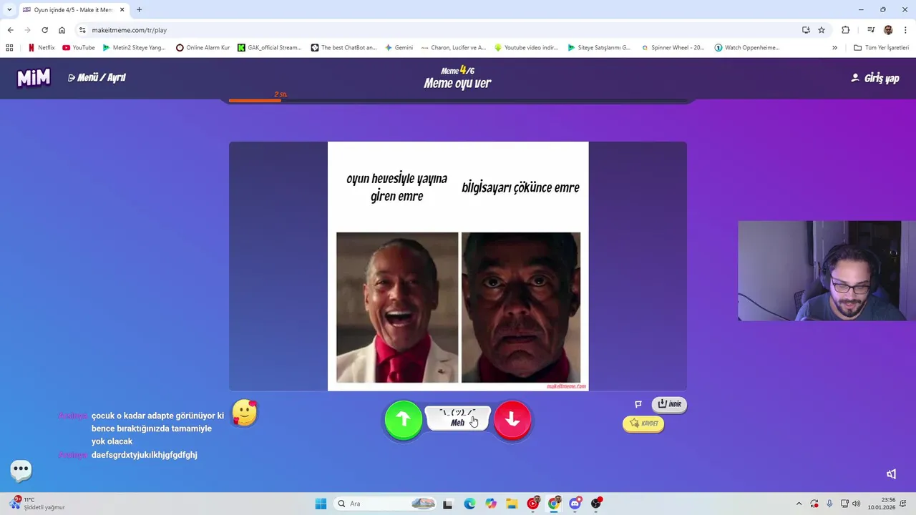This screenshot has width=916, height=515.
Task: Open File Explorer from taskbar
Action: (x=512, y=504)
